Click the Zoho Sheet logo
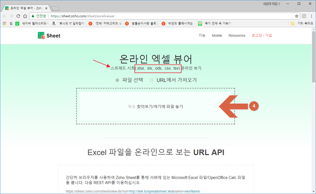316x194 pixels. pos(49,36)
